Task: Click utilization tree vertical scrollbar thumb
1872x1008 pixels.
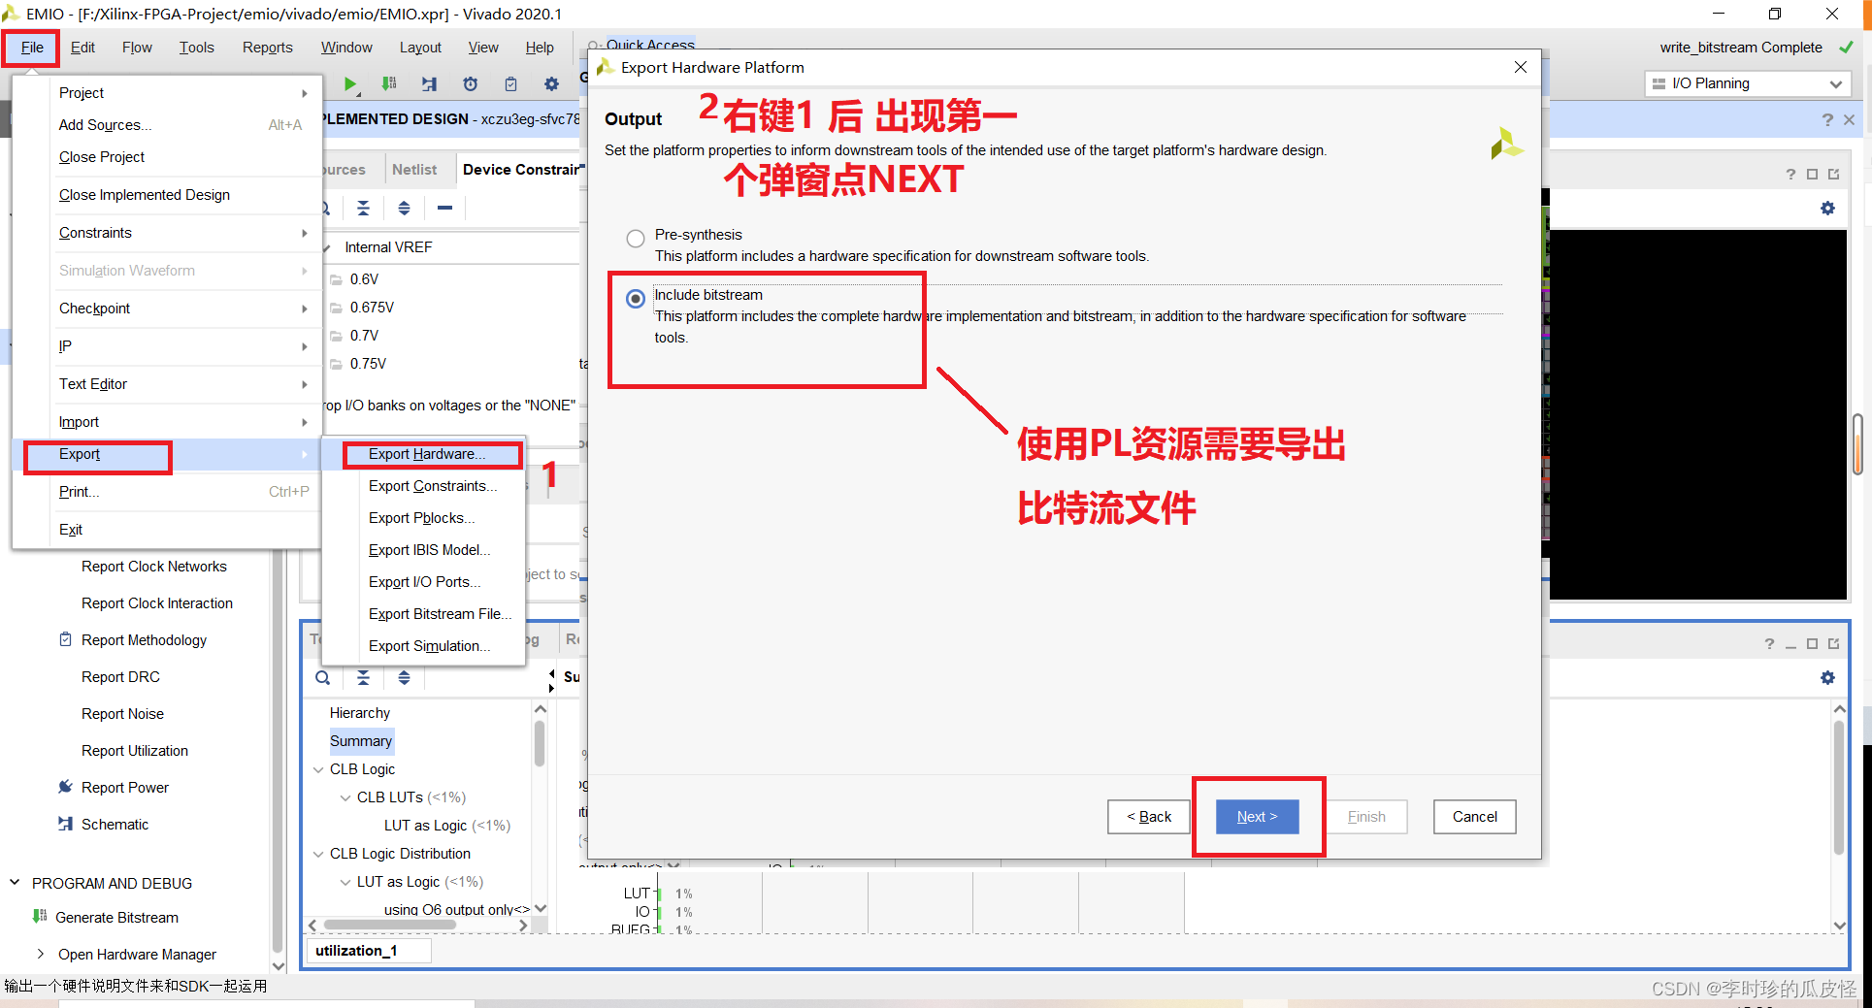Action: click(x=540, y=743)
